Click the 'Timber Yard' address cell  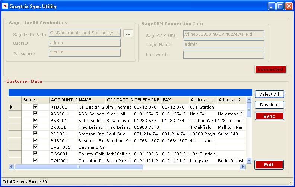point(203,121)
